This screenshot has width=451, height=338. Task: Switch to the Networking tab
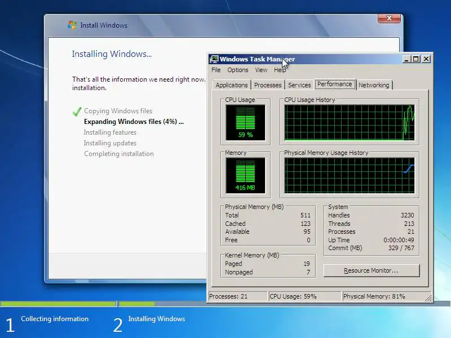click(374, 85)
